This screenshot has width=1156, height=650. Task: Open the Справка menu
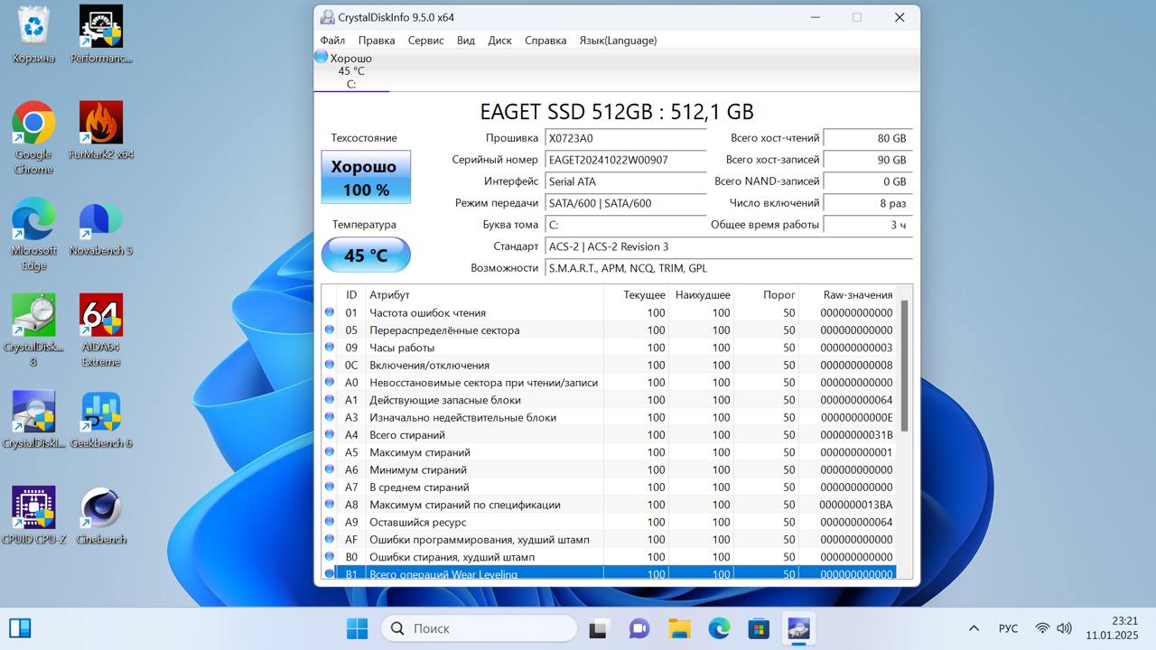545,41
